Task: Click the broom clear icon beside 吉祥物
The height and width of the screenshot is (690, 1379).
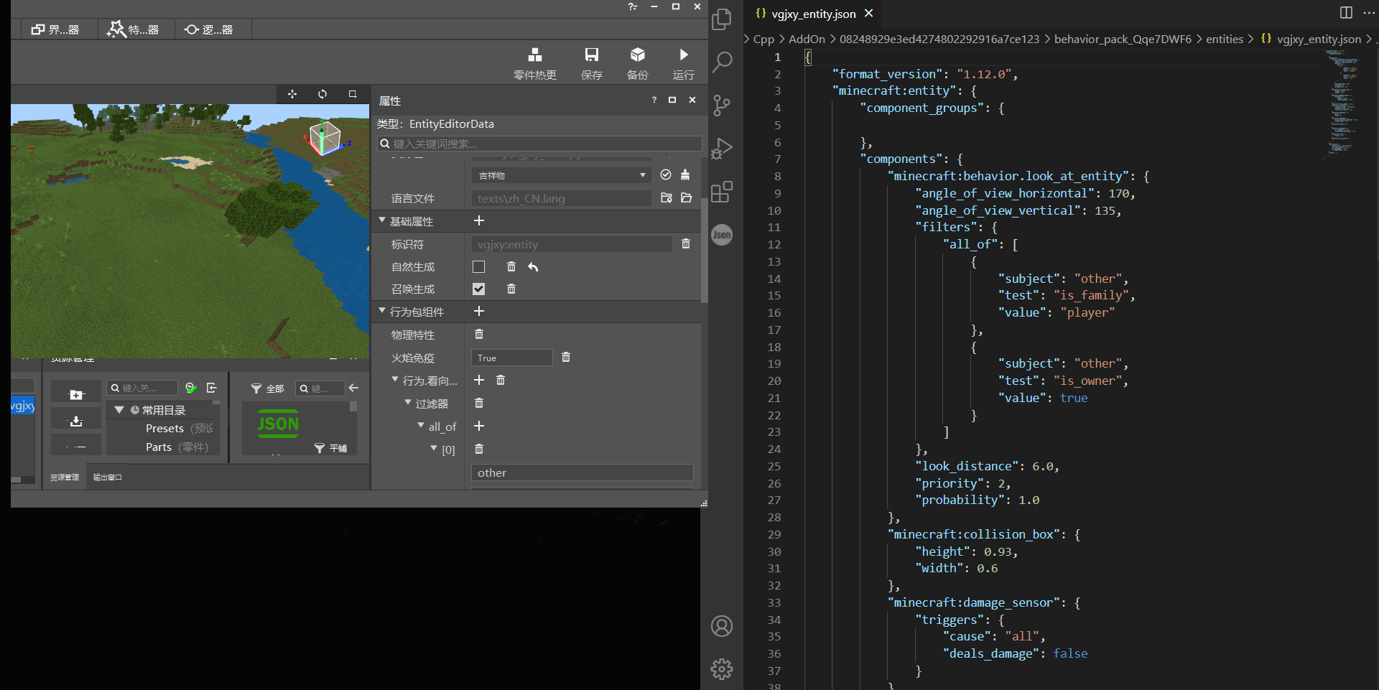Action: click(685, 175)
